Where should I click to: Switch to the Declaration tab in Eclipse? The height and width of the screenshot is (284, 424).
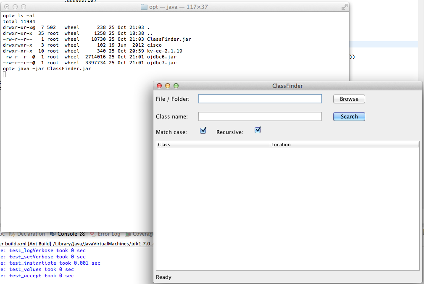click(27, 234)
